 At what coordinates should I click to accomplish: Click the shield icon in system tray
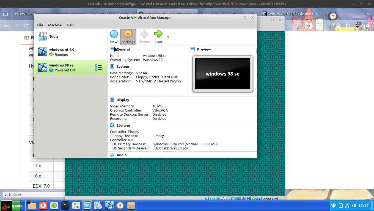pos(334,206)
